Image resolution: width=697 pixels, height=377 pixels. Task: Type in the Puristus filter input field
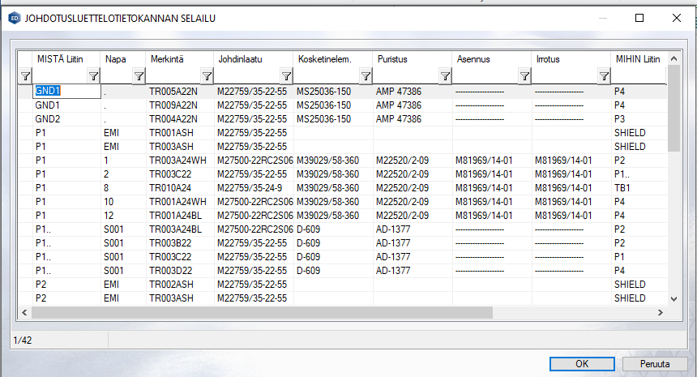pyautogui.click(x=406, y=76)
